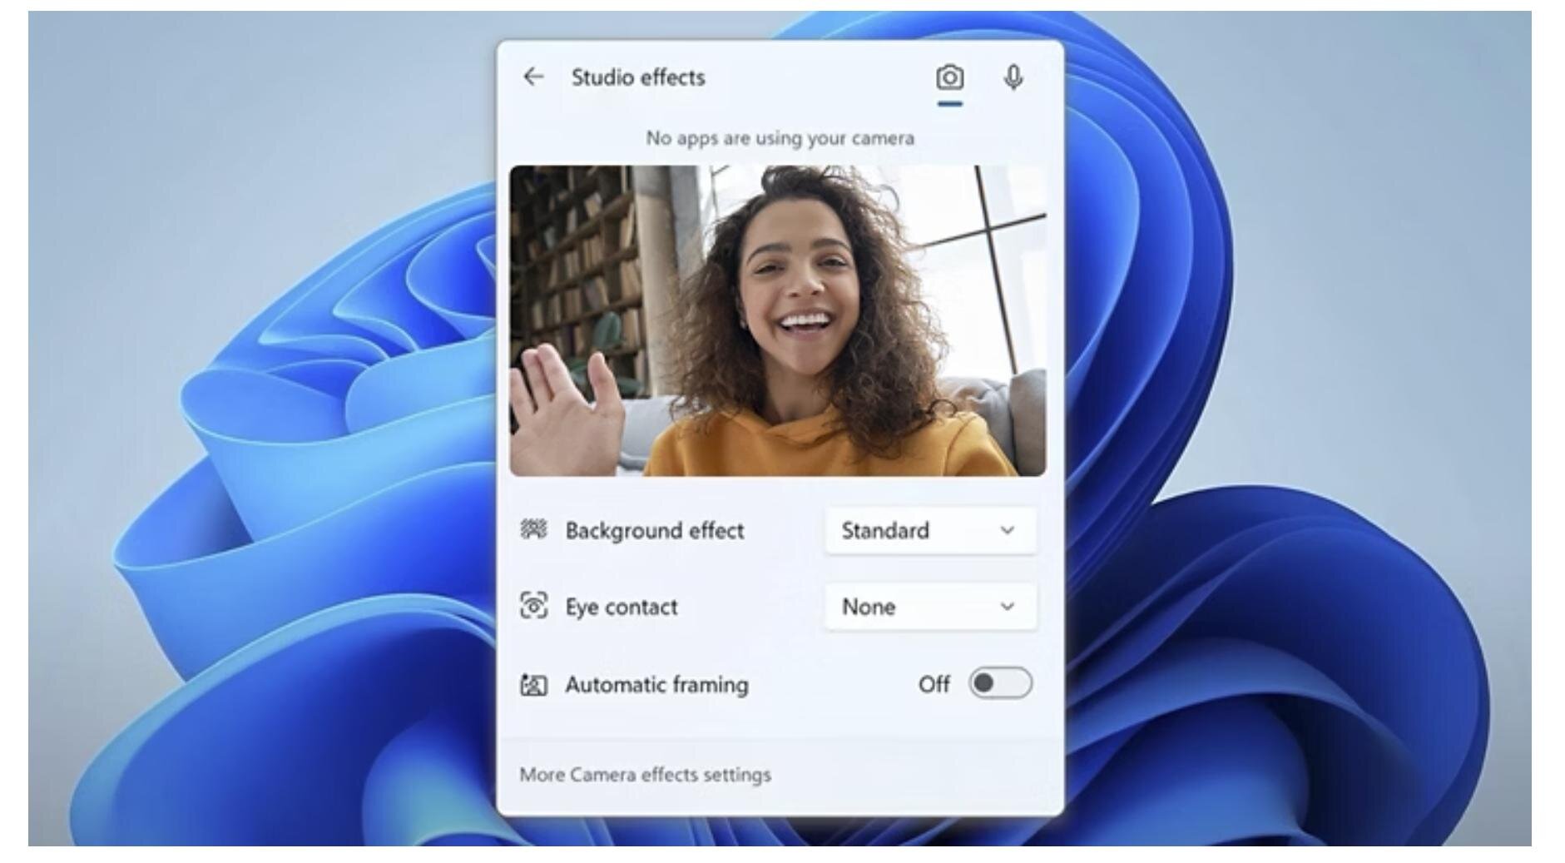The width and height of the screenshot is (1565, 863).
Task: Click the 'No apps are using your camera' message
Action: [x=780, y=138]
